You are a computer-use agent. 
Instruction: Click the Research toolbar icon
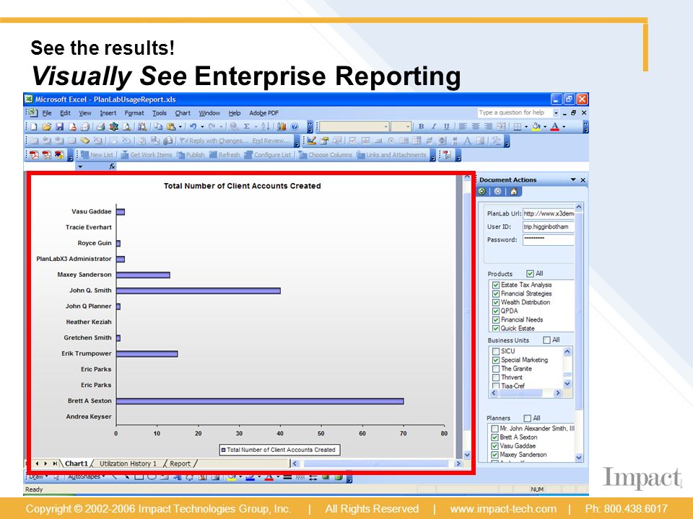142,127
